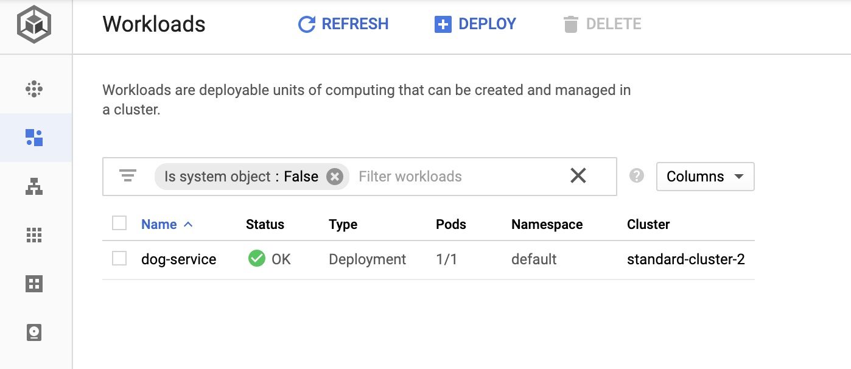This screenshot has height=369, width=851.
Task: Expand the Status column header
Action: (x=265, y=224)
